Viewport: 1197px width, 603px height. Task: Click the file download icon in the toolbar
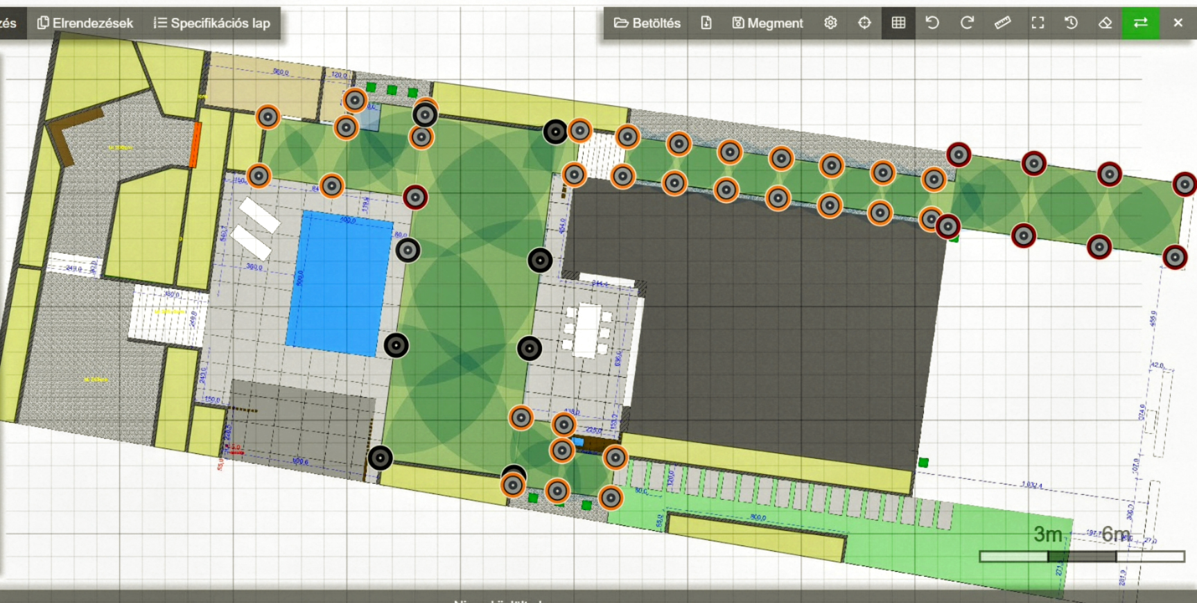tap(706, 23)
